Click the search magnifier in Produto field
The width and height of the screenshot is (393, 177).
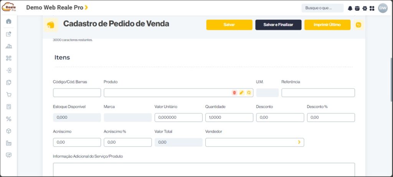[249, 93]
